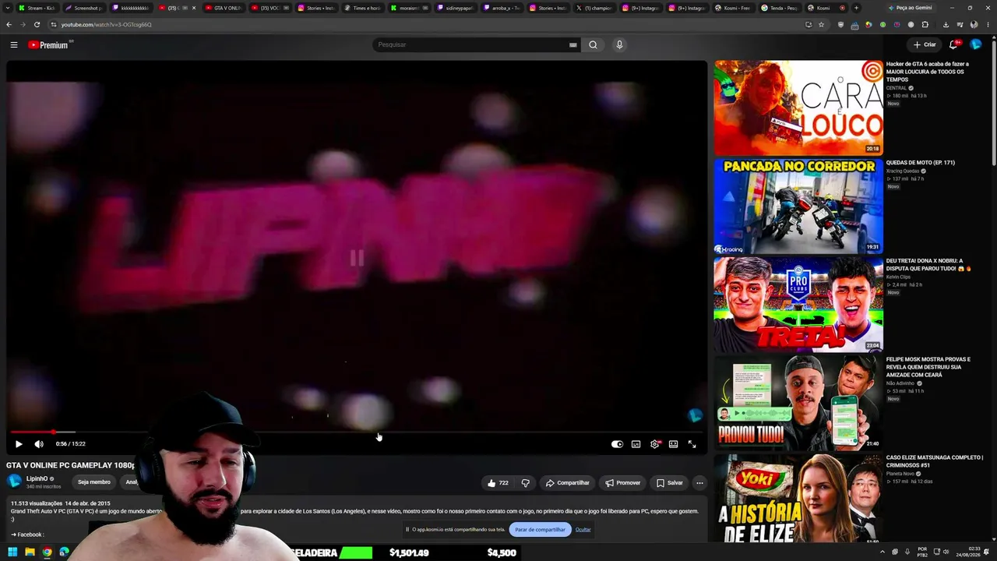Open YouTube notifications bell
The width and height of the screenshot is (997, 561).
coord(953,44)
